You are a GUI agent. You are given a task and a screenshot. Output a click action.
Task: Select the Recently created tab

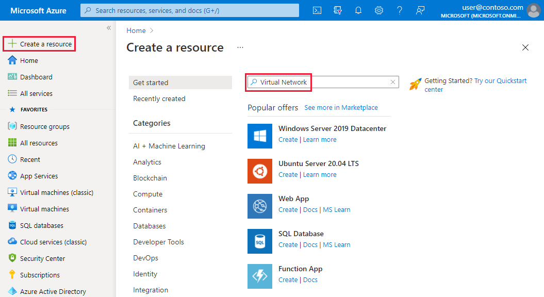click(x=159, y=98)
